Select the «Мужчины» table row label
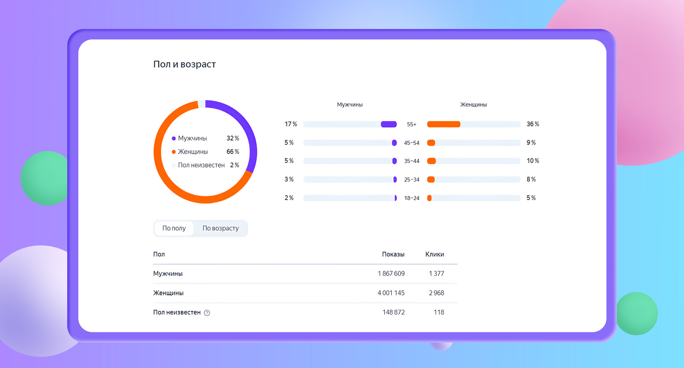Viewport: 684px width, 368px height. (x=168, y=274)
